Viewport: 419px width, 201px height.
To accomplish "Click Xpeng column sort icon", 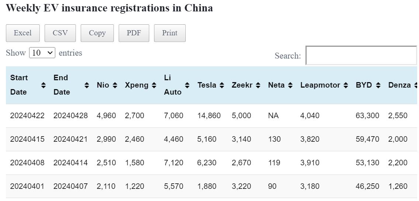I will pyautogui.click(x=154, y=85).
